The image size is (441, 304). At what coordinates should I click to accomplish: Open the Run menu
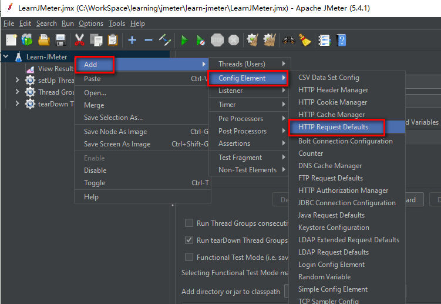(68, 24)
